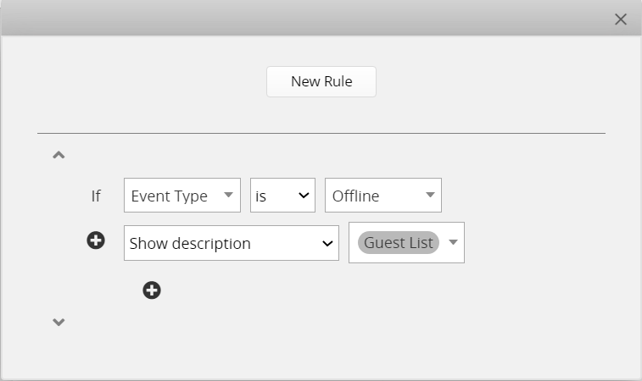Open the Show description action dropdown
The width and height of the screenshot is (642, 381).
232,243
